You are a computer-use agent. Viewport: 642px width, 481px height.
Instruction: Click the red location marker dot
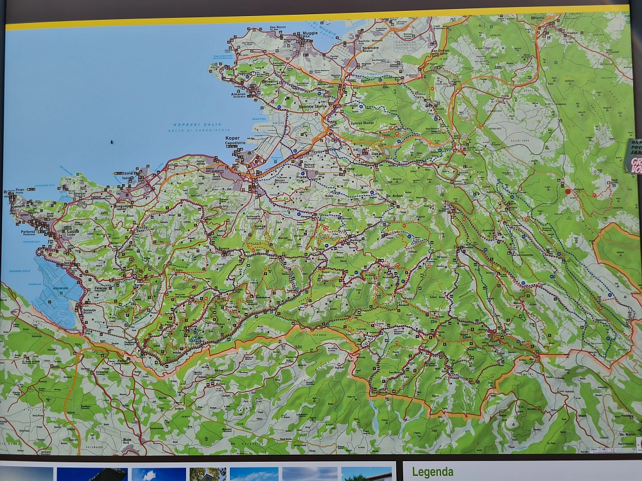[568, 191]
